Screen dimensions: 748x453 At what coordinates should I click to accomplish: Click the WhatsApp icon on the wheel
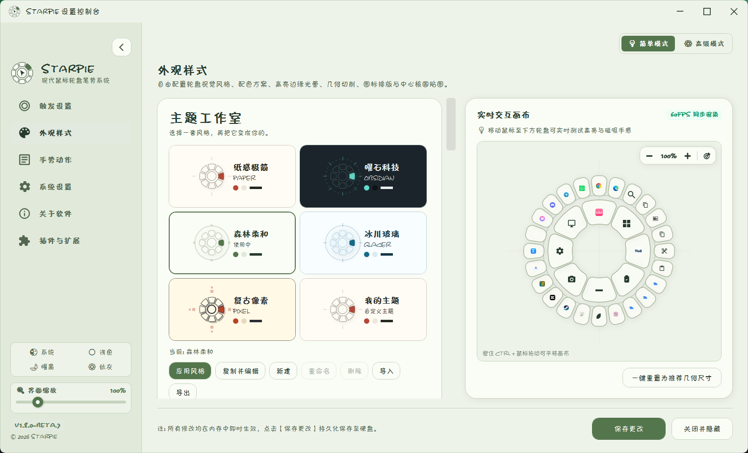[x=582, y=188]
